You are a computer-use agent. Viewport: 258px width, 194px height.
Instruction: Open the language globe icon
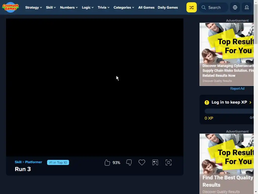point(235,7)
